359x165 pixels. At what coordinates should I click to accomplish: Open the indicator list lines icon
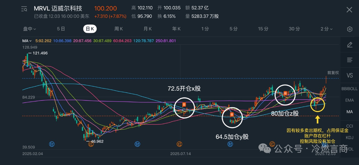349,60
